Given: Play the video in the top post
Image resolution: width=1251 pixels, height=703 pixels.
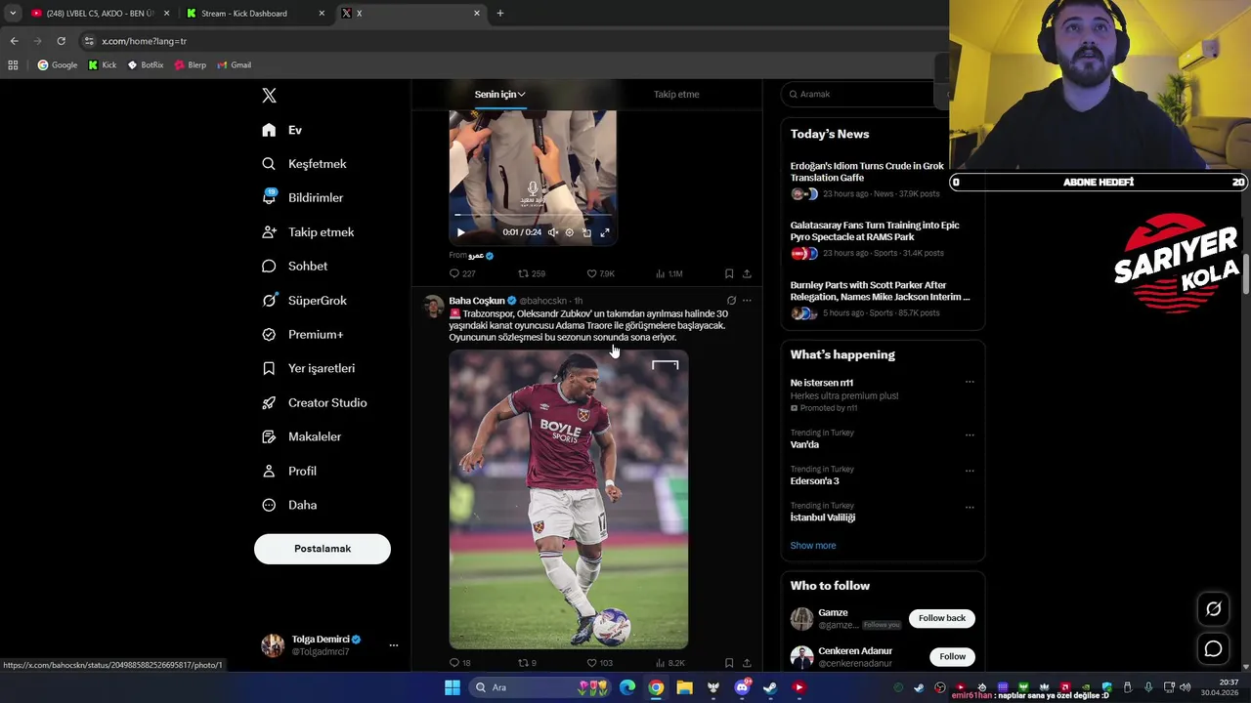Looking at the screenshot, I should click(x=460, y=232).
